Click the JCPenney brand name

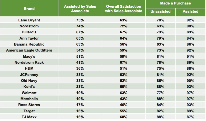coord(29,75)
